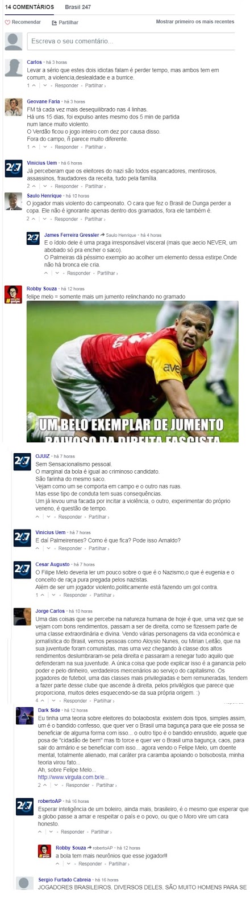The width and height of the screenshot is (250, 911).
Task: Expand Partilhar options on OJUIZ's comment
Action: (x=99, y=517)
